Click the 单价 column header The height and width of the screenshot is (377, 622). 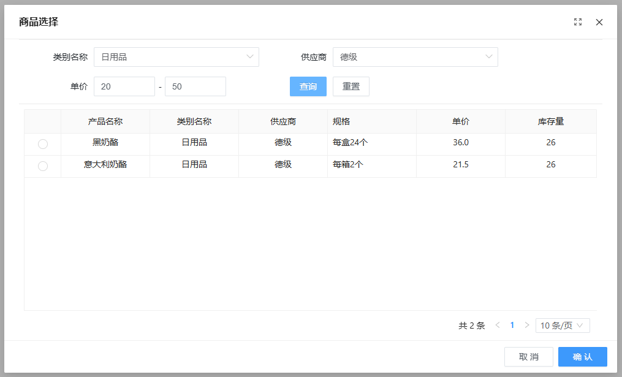pos(461,121)
